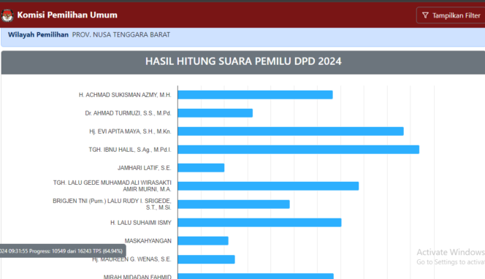The image size is (485, 279).
Task: Click the Tampilkan Filter button
Action: [451, 15]
